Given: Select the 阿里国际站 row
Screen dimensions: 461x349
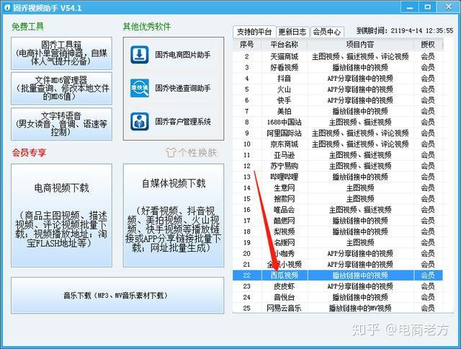Looking at the screenshot, I should (x=338, y=133).
